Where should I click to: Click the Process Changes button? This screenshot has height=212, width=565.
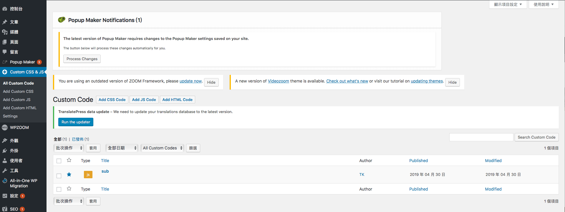pos(82,59)
